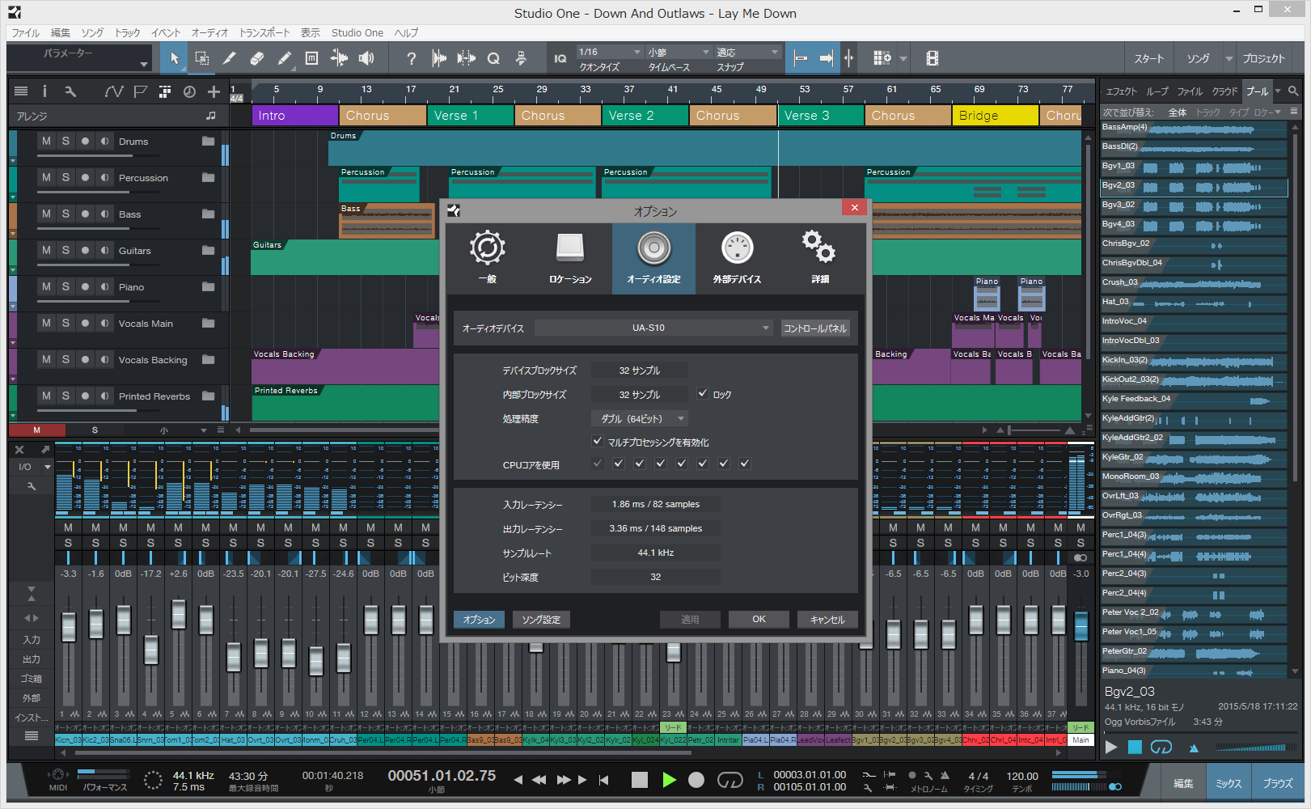The height and width of the screenshot is (809, 1311).
Task: Switch to the エフェクト browser tab
Action: click(1121, 91)
